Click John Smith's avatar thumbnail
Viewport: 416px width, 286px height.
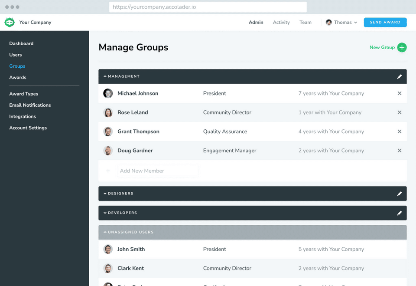pos(108,249)
